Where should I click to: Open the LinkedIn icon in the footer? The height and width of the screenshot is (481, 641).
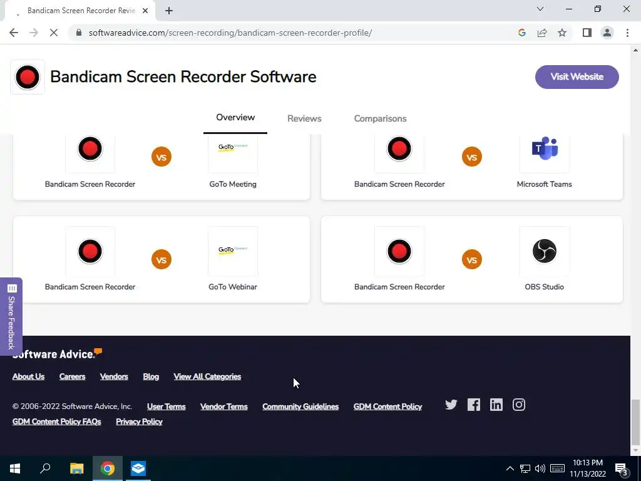496,405
